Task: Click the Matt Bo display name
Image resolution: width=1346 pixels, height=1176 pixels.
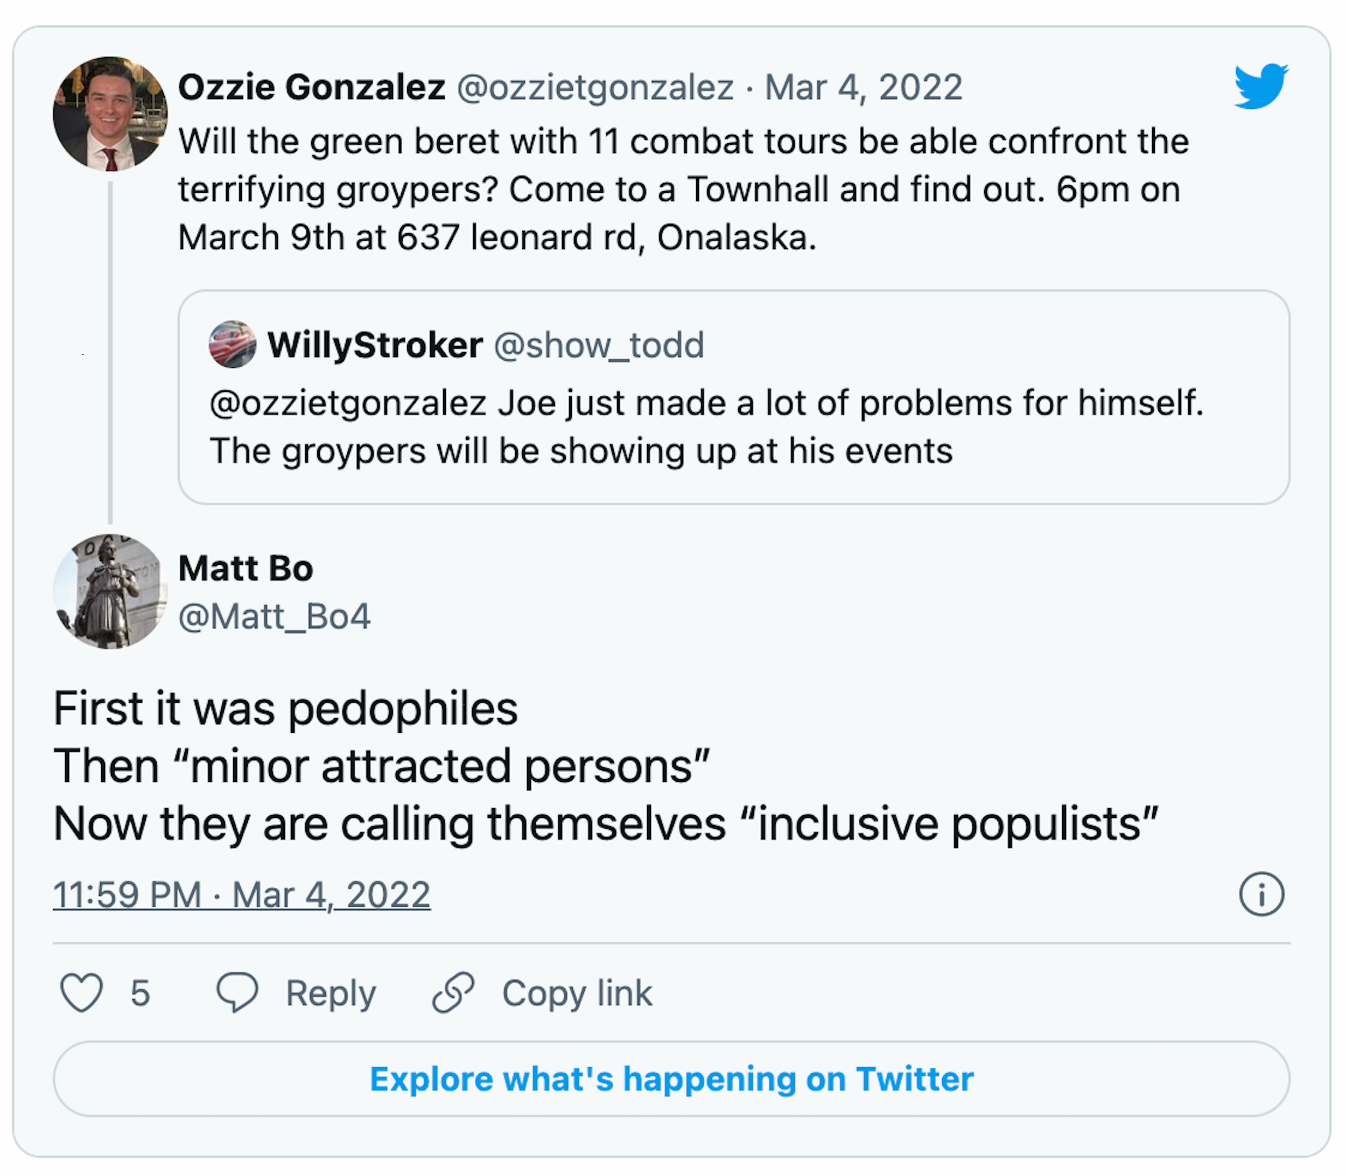Action: click(x=246, y=568)
